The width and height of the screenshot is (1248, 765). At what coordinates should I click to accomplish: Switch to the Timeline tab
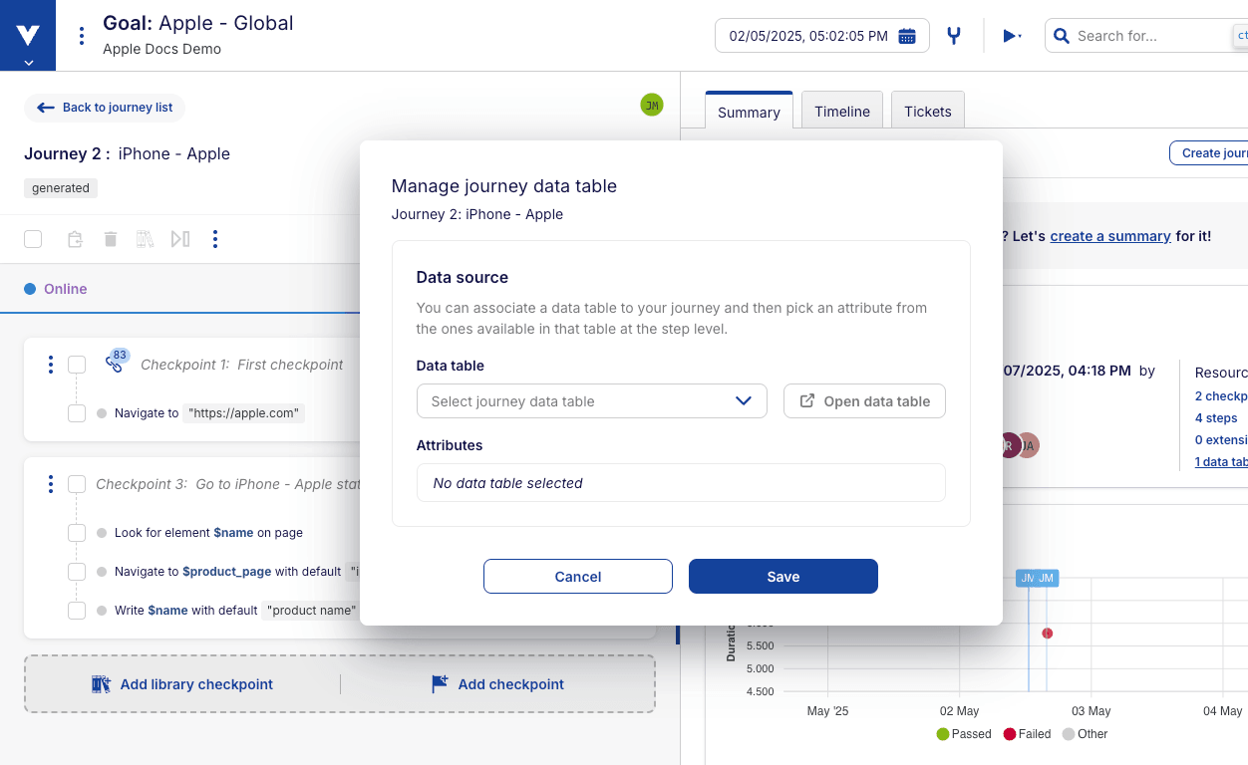point(841,111)
